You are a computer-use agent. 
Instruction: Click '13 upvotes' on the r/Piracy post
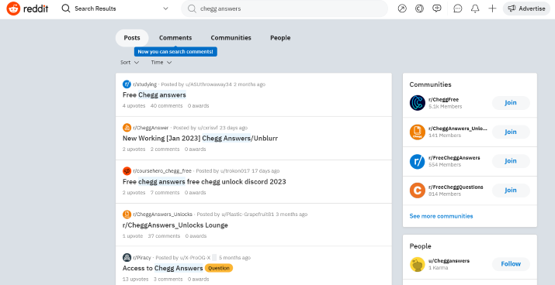tap(136, 280)
